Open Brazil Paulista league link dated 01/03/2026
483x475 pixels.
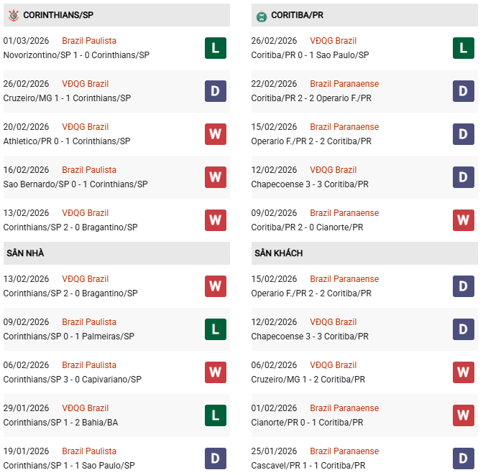point(89,41)
